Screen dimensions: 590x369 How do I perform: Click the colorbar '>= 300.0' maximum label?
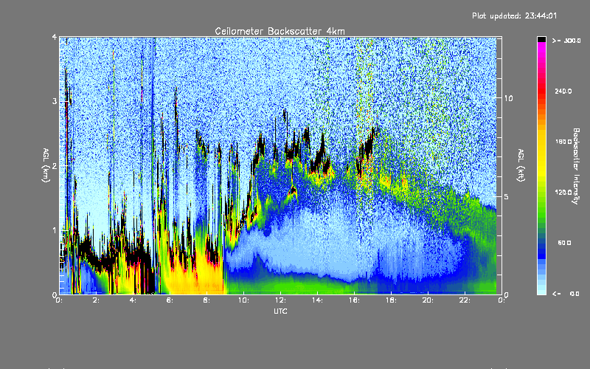[x=566, y=41]
